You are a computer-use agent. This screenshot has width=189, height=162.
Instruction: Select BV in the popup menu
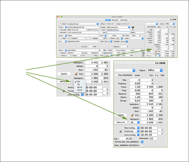click(80, 82)
